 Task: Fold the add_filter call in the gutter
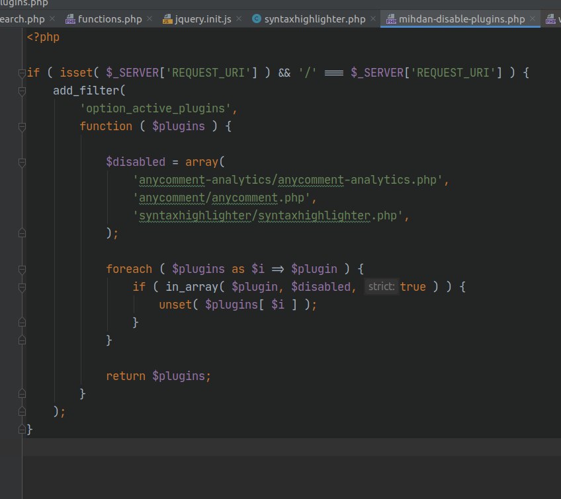tap(22, 91)
